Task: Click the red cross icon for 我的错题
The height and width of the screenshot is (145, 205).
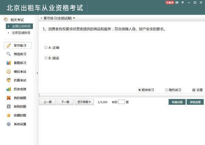Action: pos(9,98)
